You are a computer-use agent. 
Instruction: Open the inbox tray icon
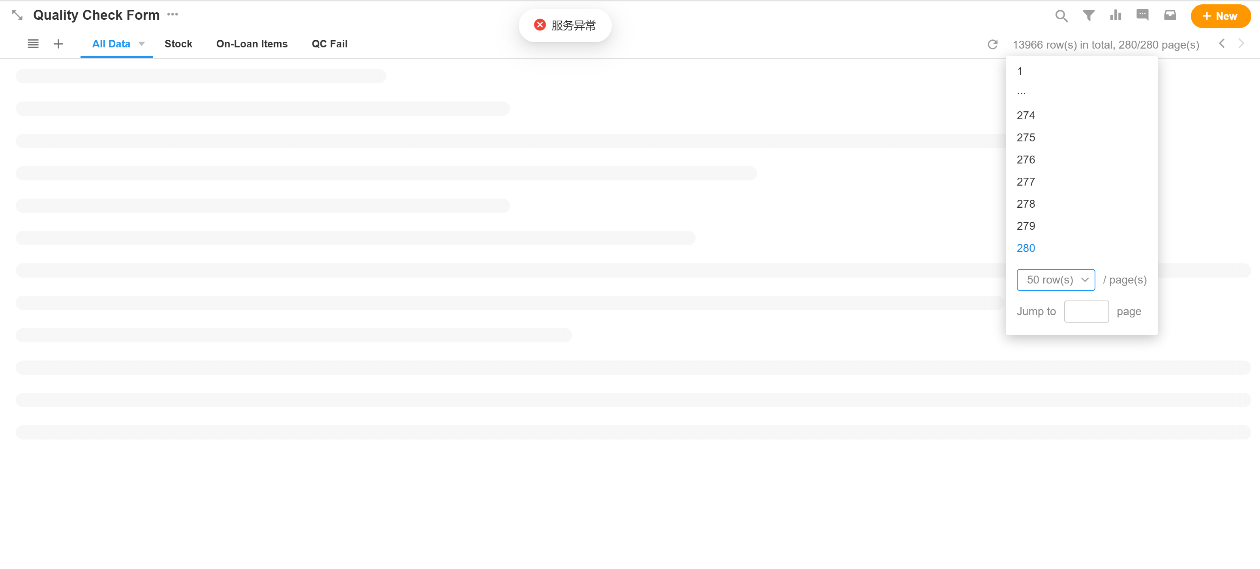click(1170, 16)
